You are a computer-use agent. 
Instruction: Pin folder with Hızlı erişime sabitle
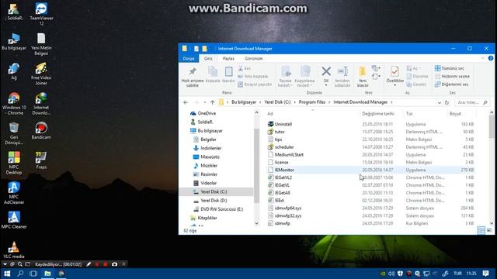[193, 77]
